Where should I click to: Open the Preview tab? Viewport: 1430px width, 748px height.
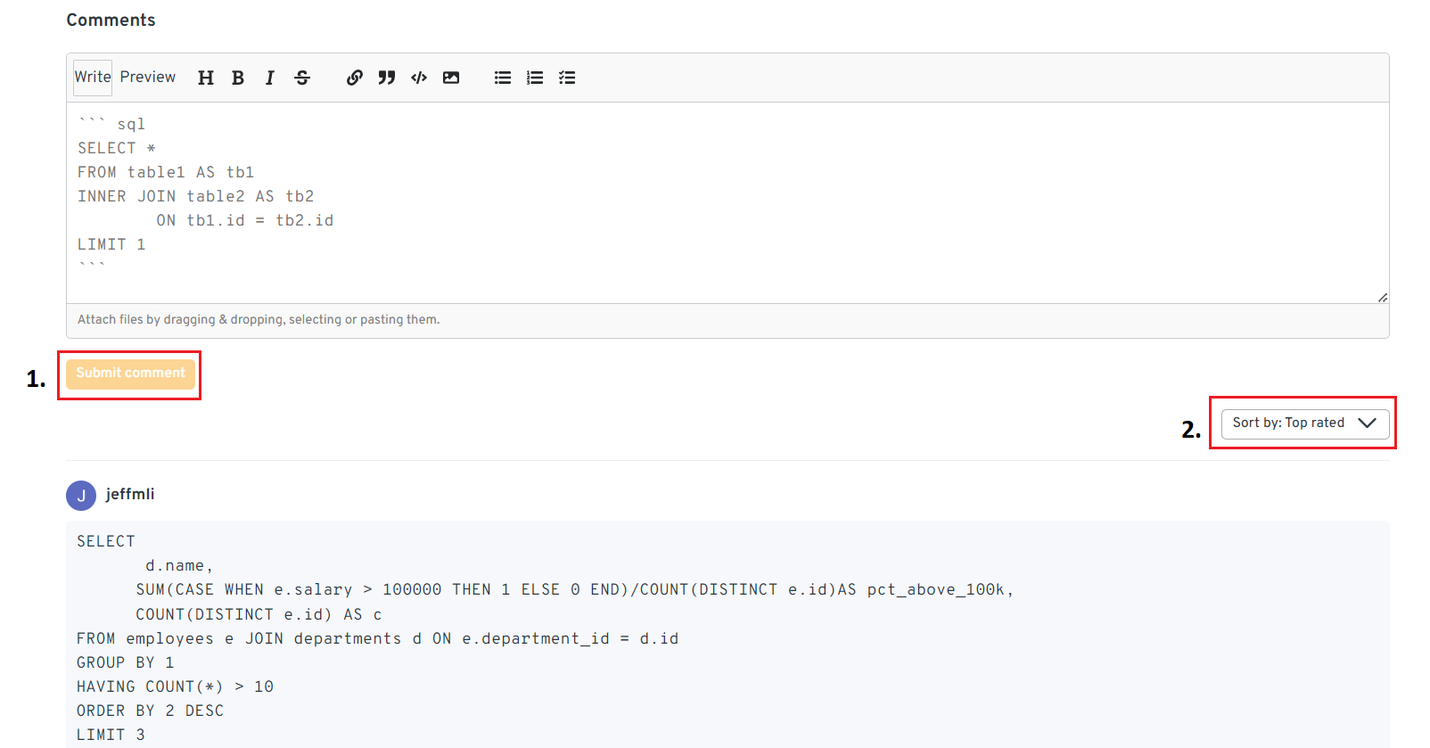(x=148, y=78)
